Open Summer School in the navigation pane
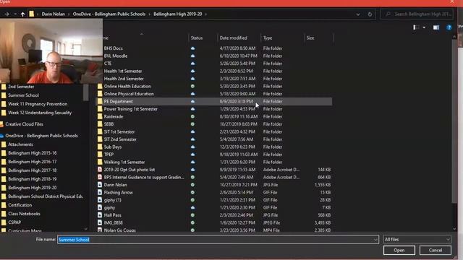463x260 pixels. [x=23, y=95]
